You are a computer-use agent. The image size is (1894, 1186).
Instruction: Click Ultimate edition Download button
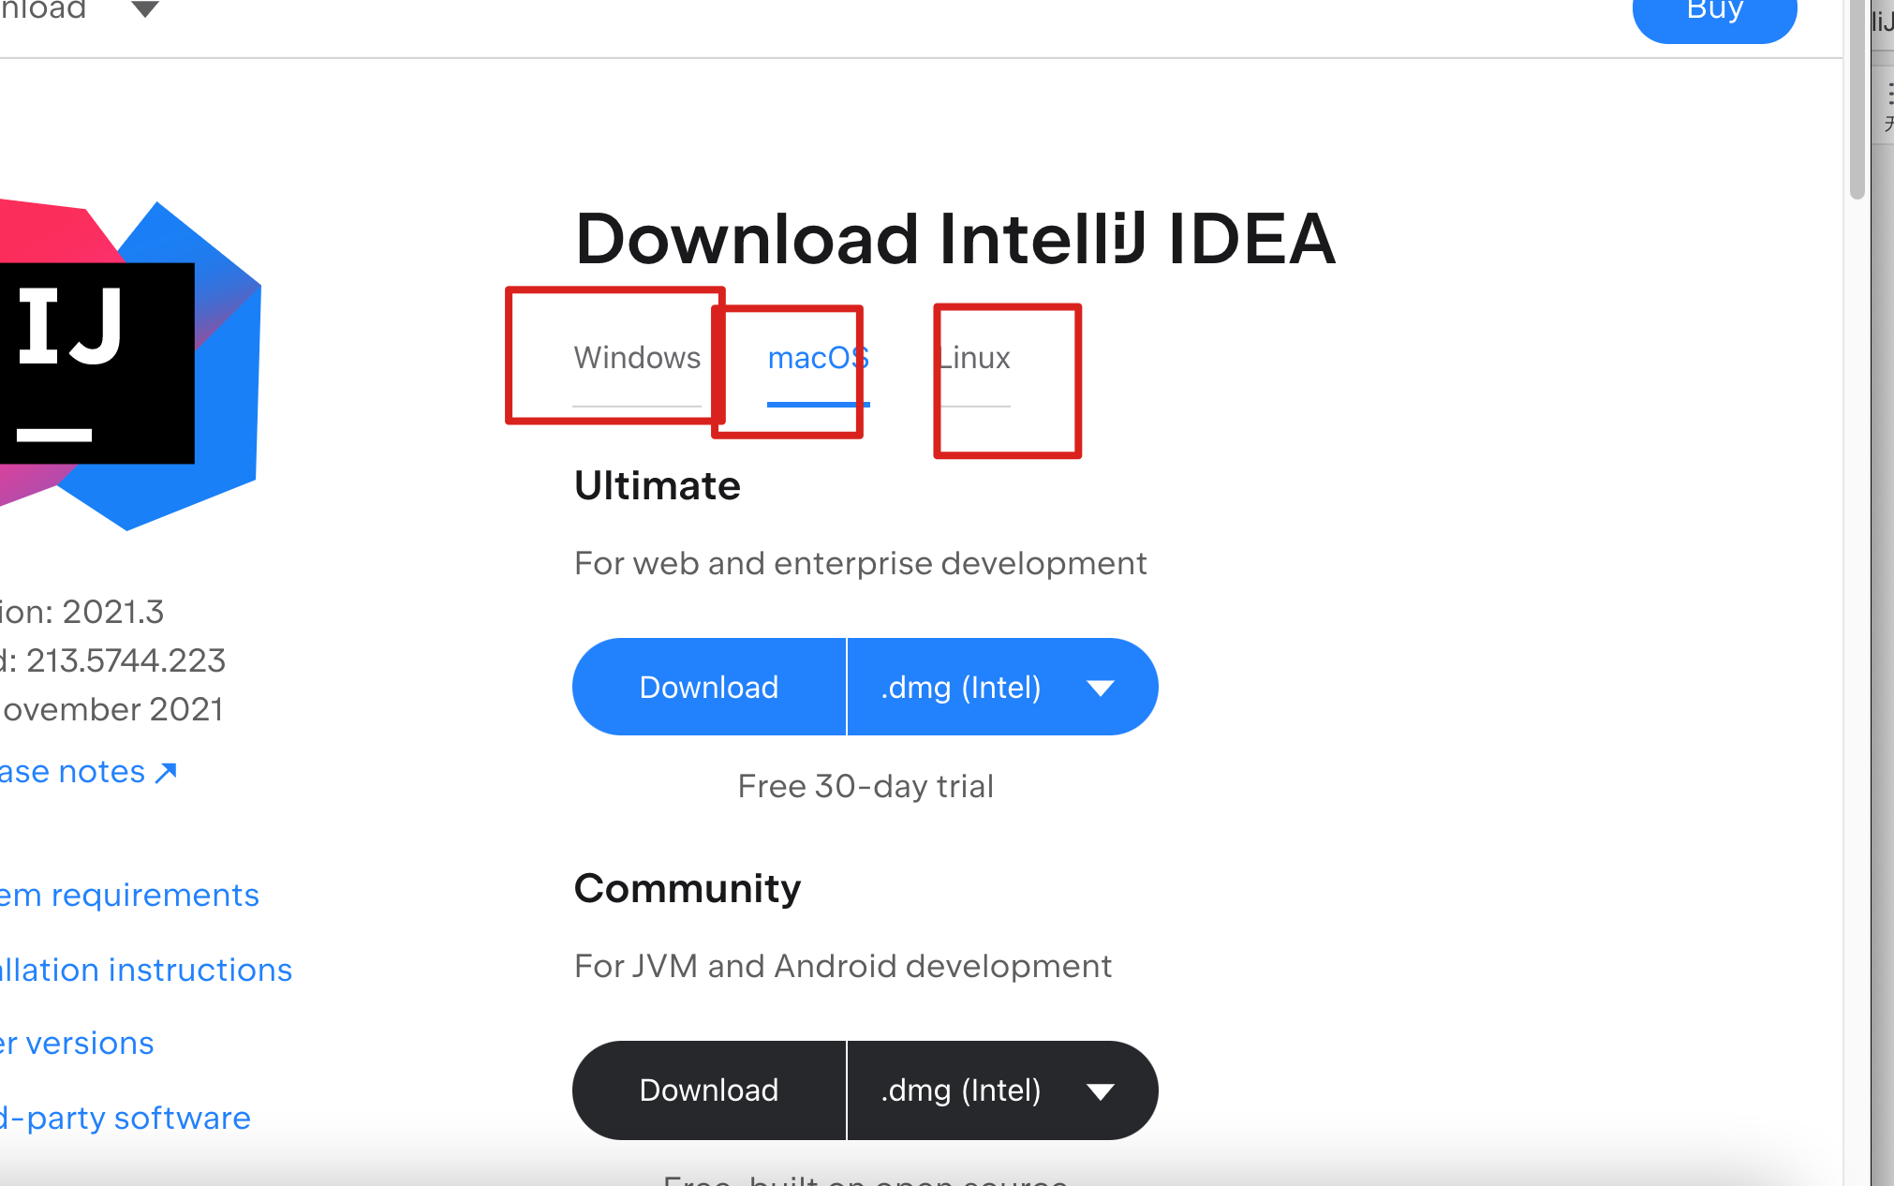[x=707, y=688]
